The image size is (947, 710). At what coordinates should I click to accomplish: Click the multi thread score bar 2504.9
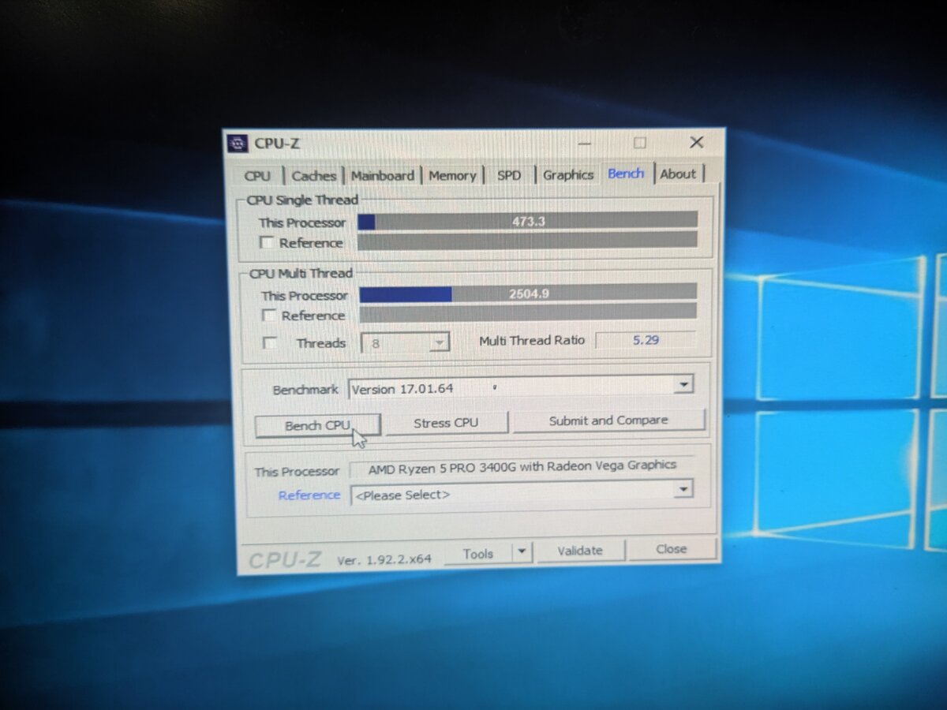(528, 293)
